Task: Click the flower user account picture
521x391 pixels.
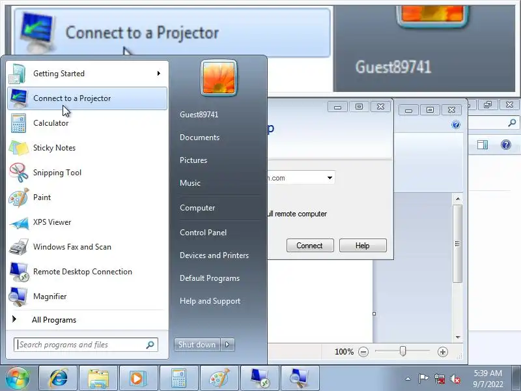Action: point(219,78)
